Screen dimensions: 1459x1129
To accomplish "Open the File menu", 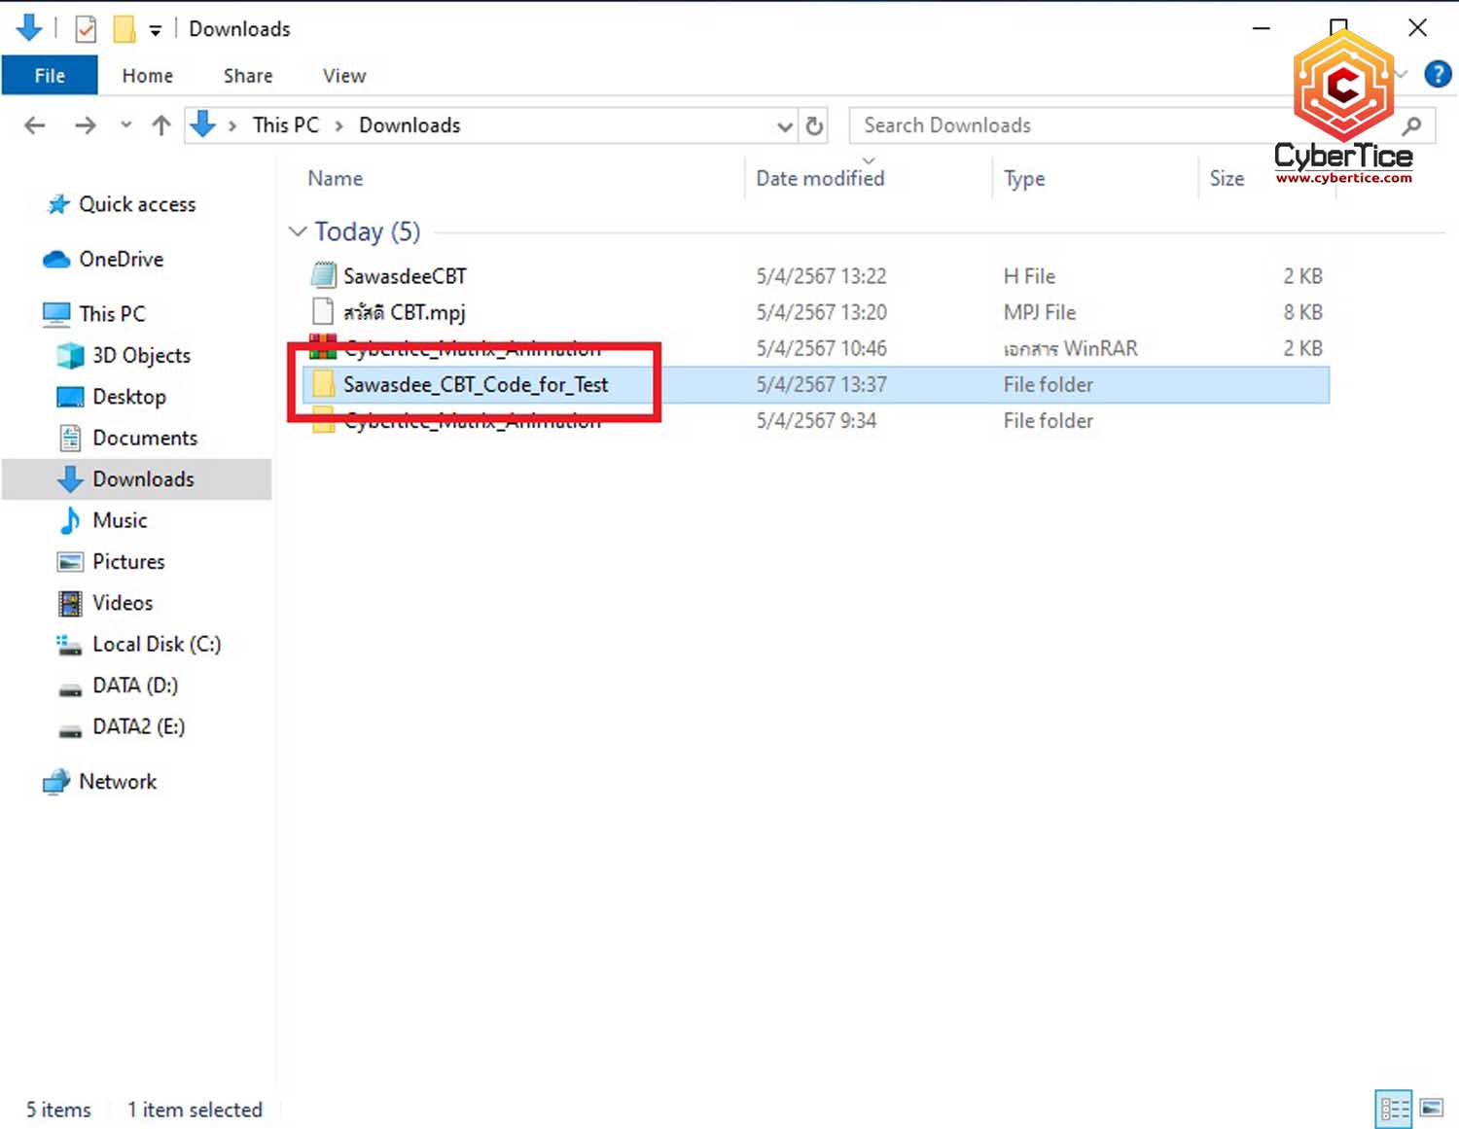I will coord(50,76).
